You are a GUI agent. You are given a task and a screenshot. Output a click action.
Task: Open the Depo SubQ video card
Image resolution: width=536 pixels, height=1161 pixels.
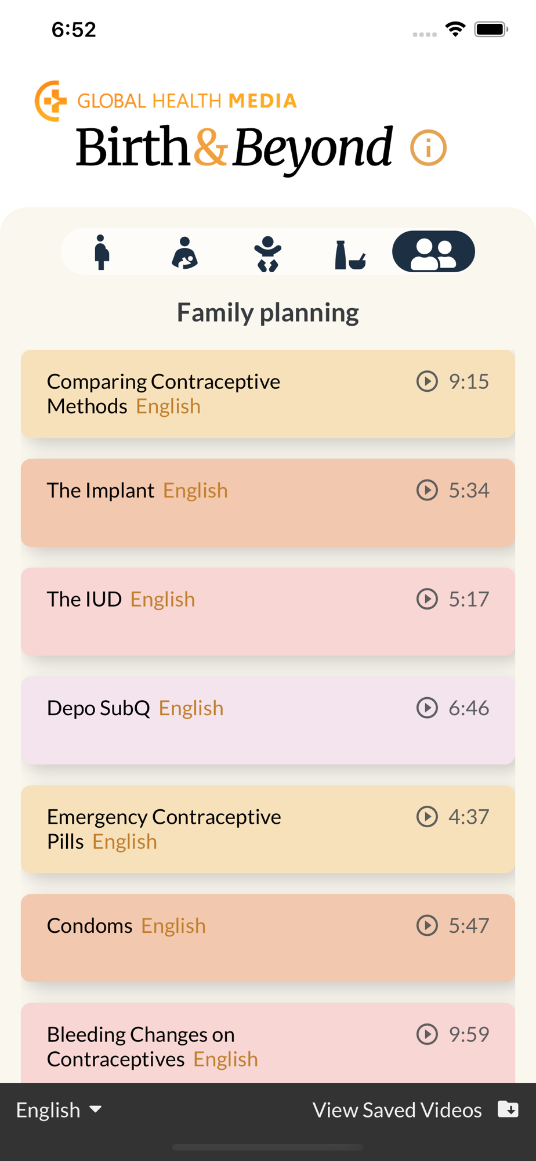tap(267, 720)
